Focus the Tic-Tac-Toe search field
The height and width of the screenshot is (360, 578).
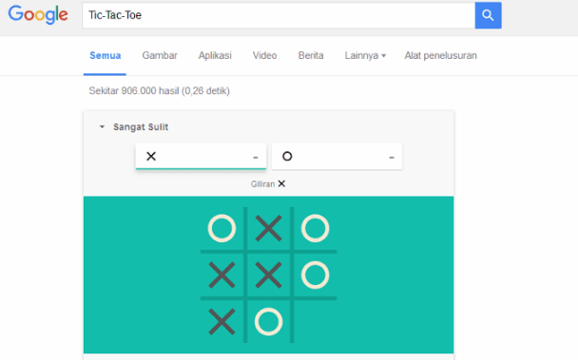pyautogui.click(x=279, y=15)
